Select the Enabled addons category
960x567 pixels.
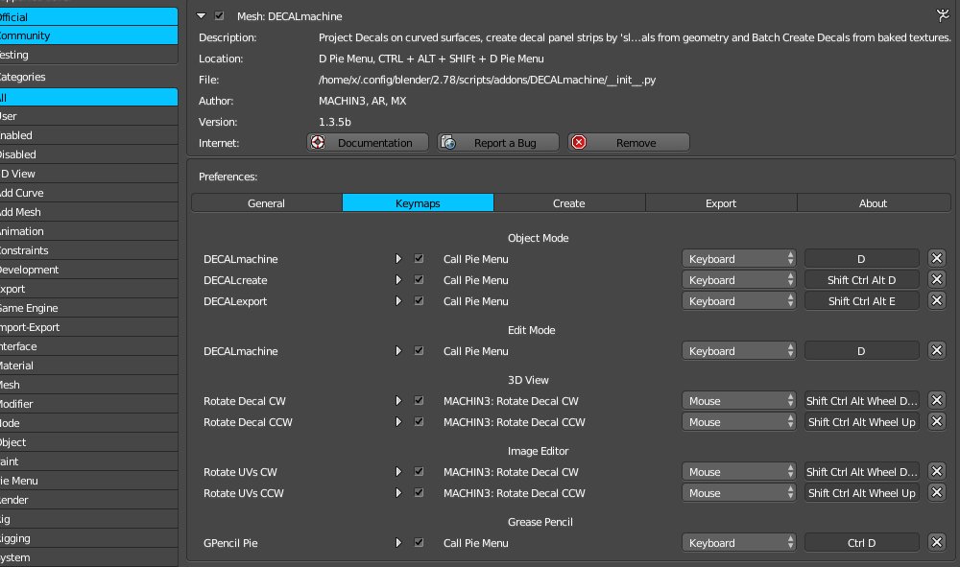pos(88,135)
